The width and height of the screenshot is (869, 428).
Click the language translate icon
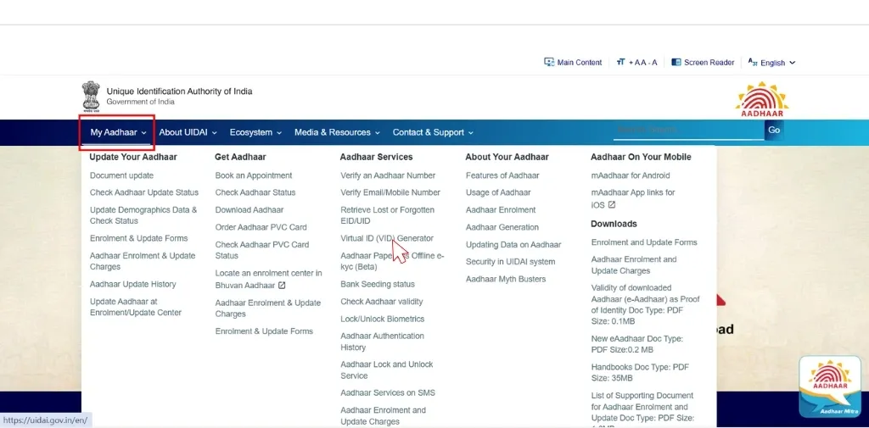click(x=753, y=63)
